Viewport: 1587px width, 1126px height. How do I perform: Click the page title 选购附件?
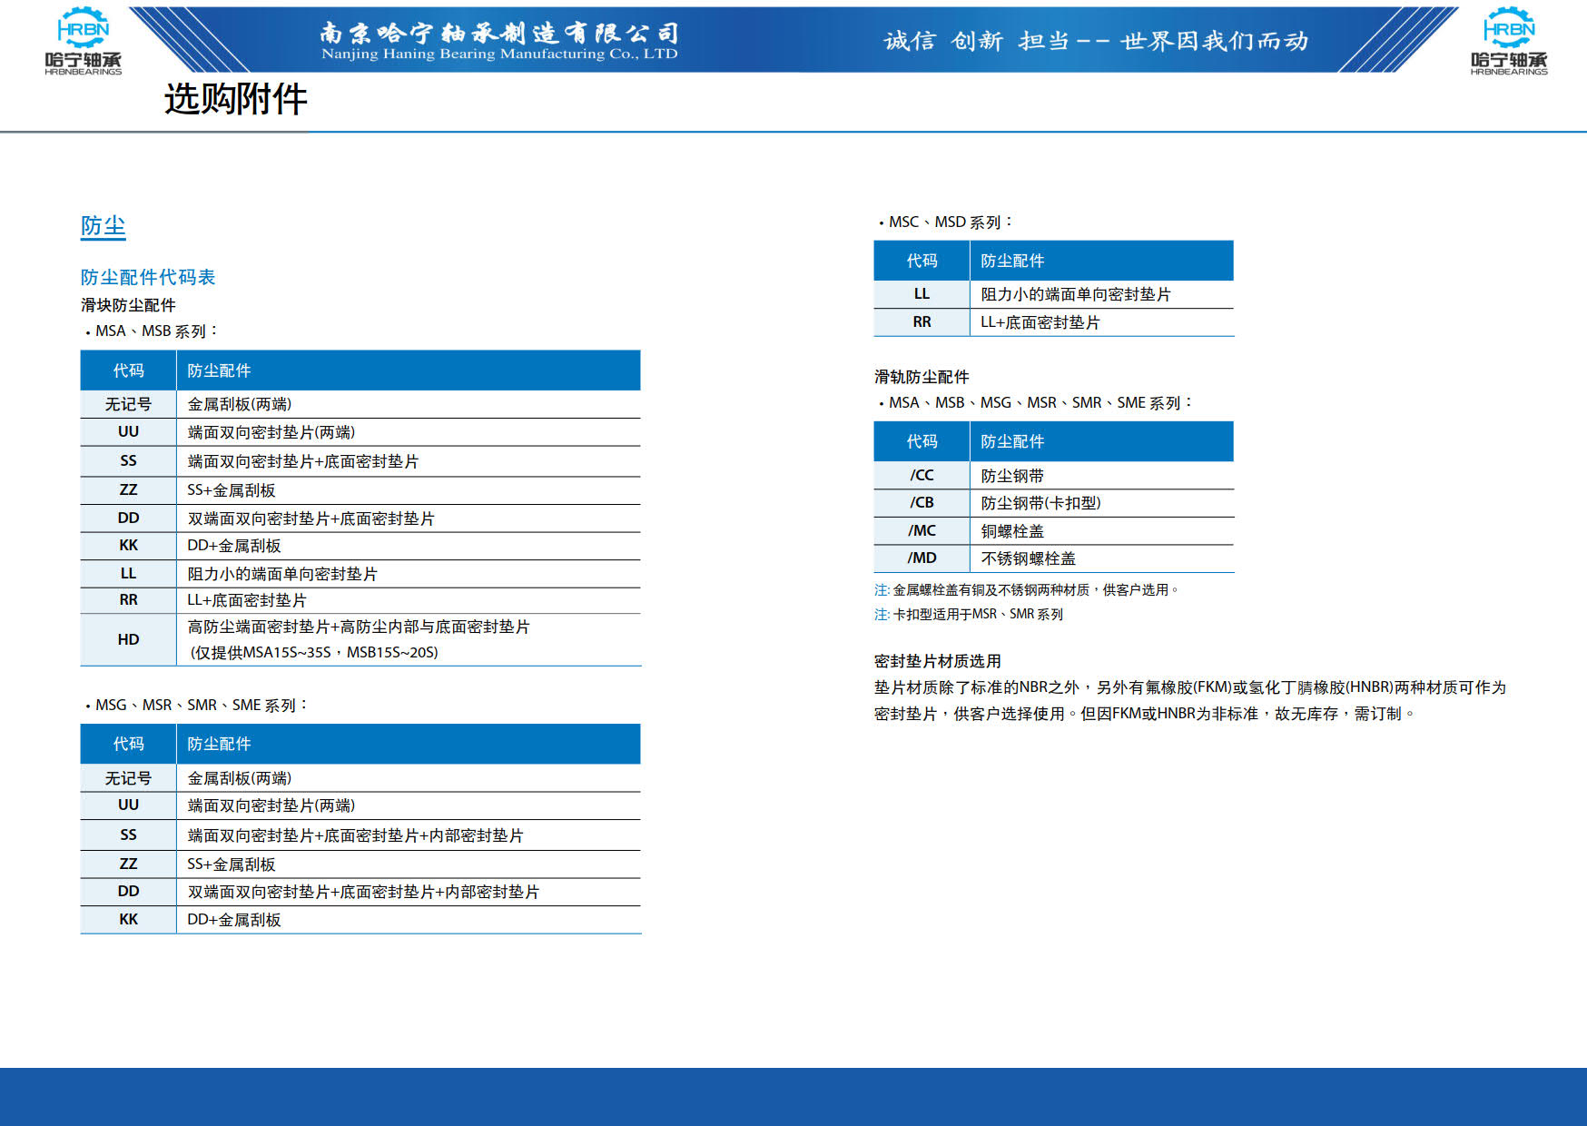click(235, 99)
